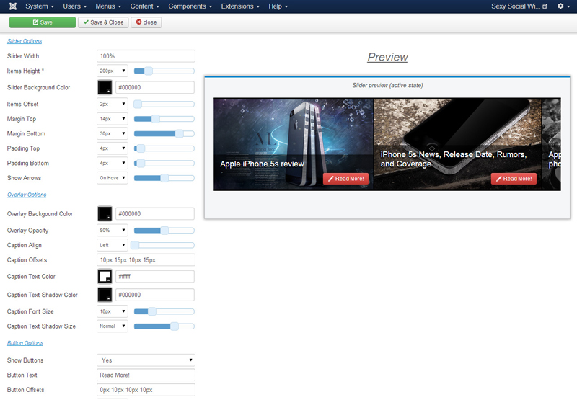The width and height of the screenshot is (577, 400).
Task: Open the Extensions menu
Action: click(240, 6)
